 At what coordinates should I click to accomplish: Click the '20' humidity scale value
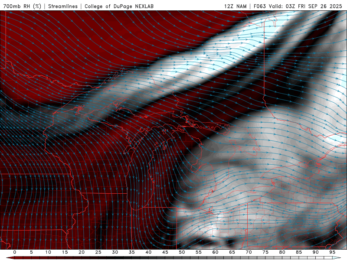pos(82,252)
